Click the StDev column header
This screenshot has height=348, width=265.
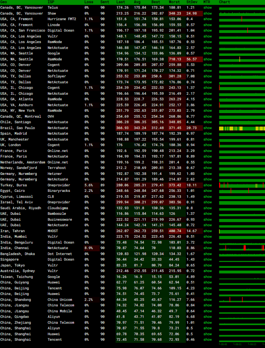(x=192, y=2)
